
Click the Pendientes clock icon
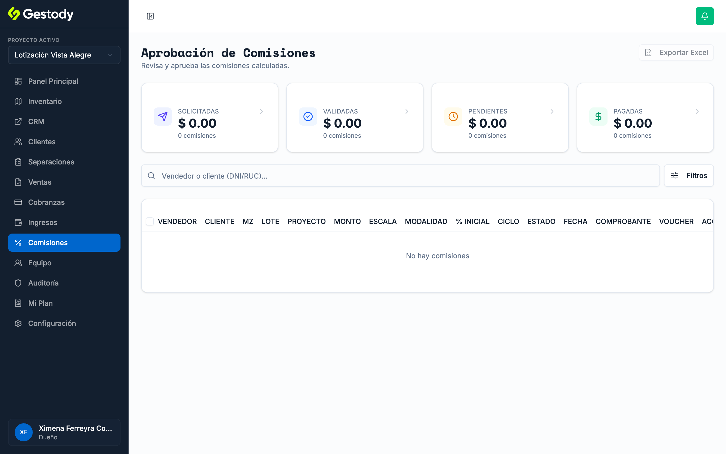(453, 117)
